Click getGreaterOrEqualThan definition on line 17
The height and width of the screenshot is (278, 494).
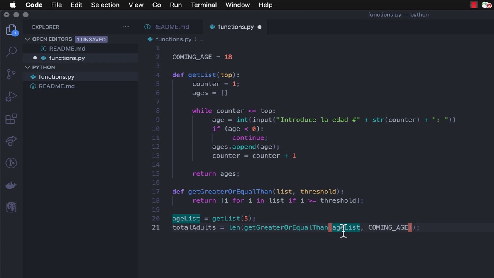[x=230, y=192]
